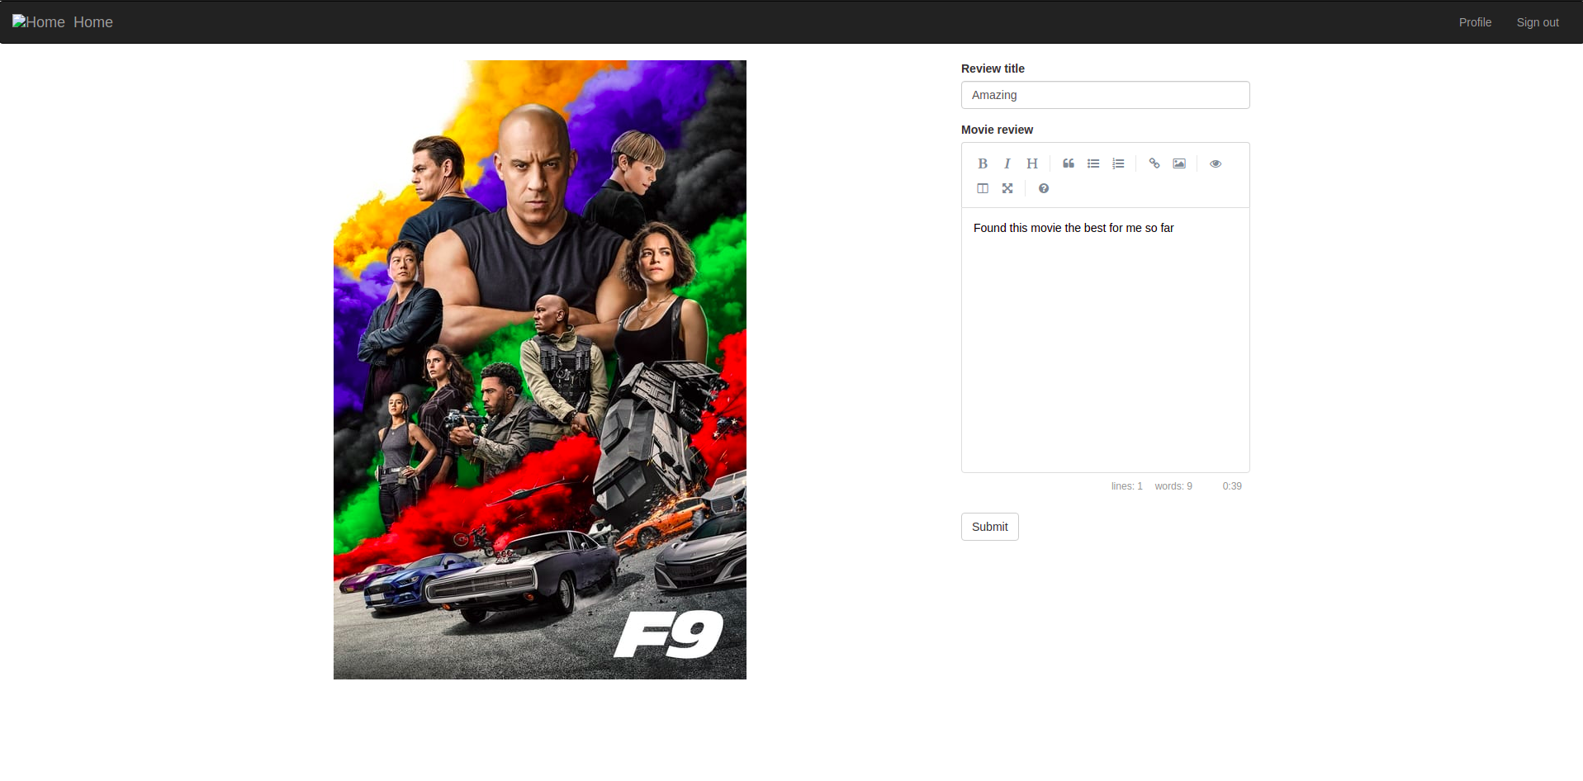Go to Home via navbar text

93,22
